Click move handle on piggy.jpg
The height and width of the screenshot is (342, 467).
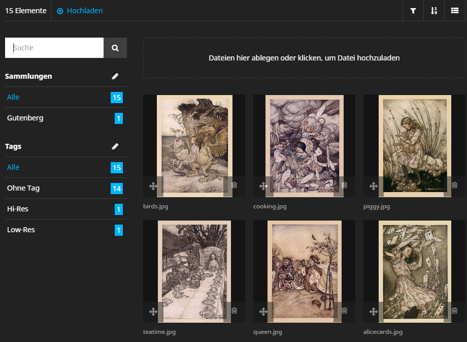pos(374,186)
